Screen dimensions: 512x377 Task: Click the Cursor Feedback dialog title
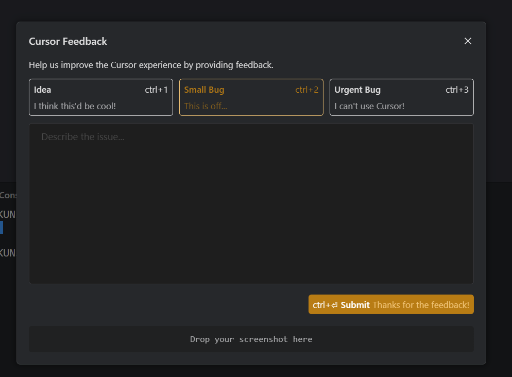click(x=68, y=42)
